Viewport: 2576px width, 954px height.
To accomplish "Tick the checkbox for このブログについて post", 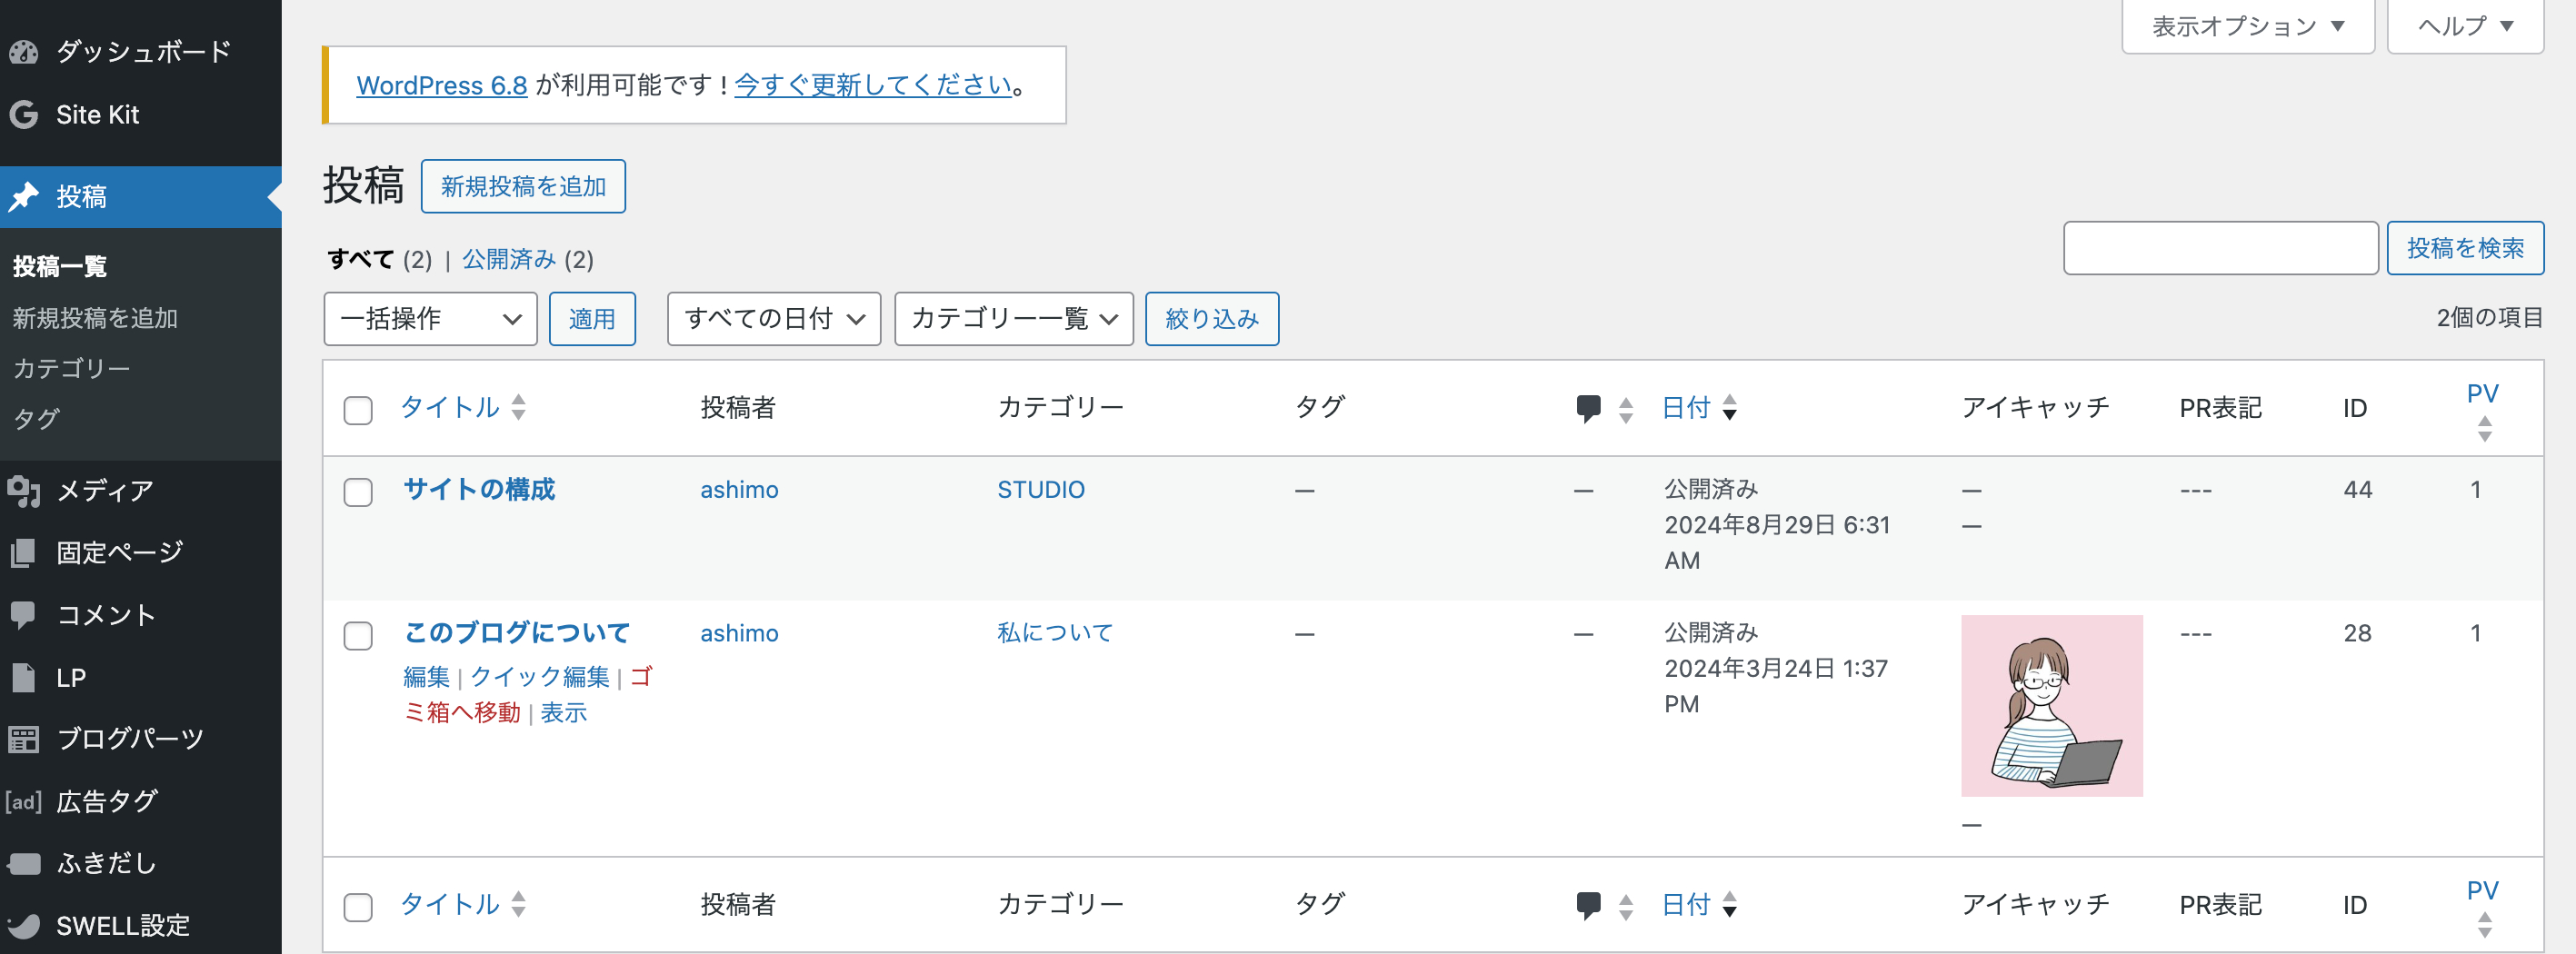I will coord(358,636).
